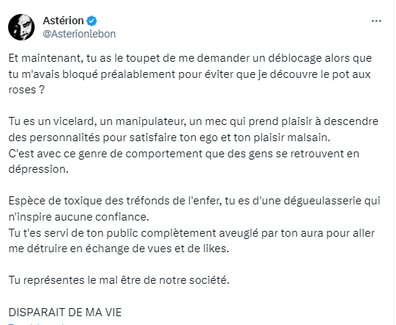Image resolution: width=396 pixels, height=325 pixels.
Task: Click the word 'dépression.' in the post
Action: click(x=38, y=169)
